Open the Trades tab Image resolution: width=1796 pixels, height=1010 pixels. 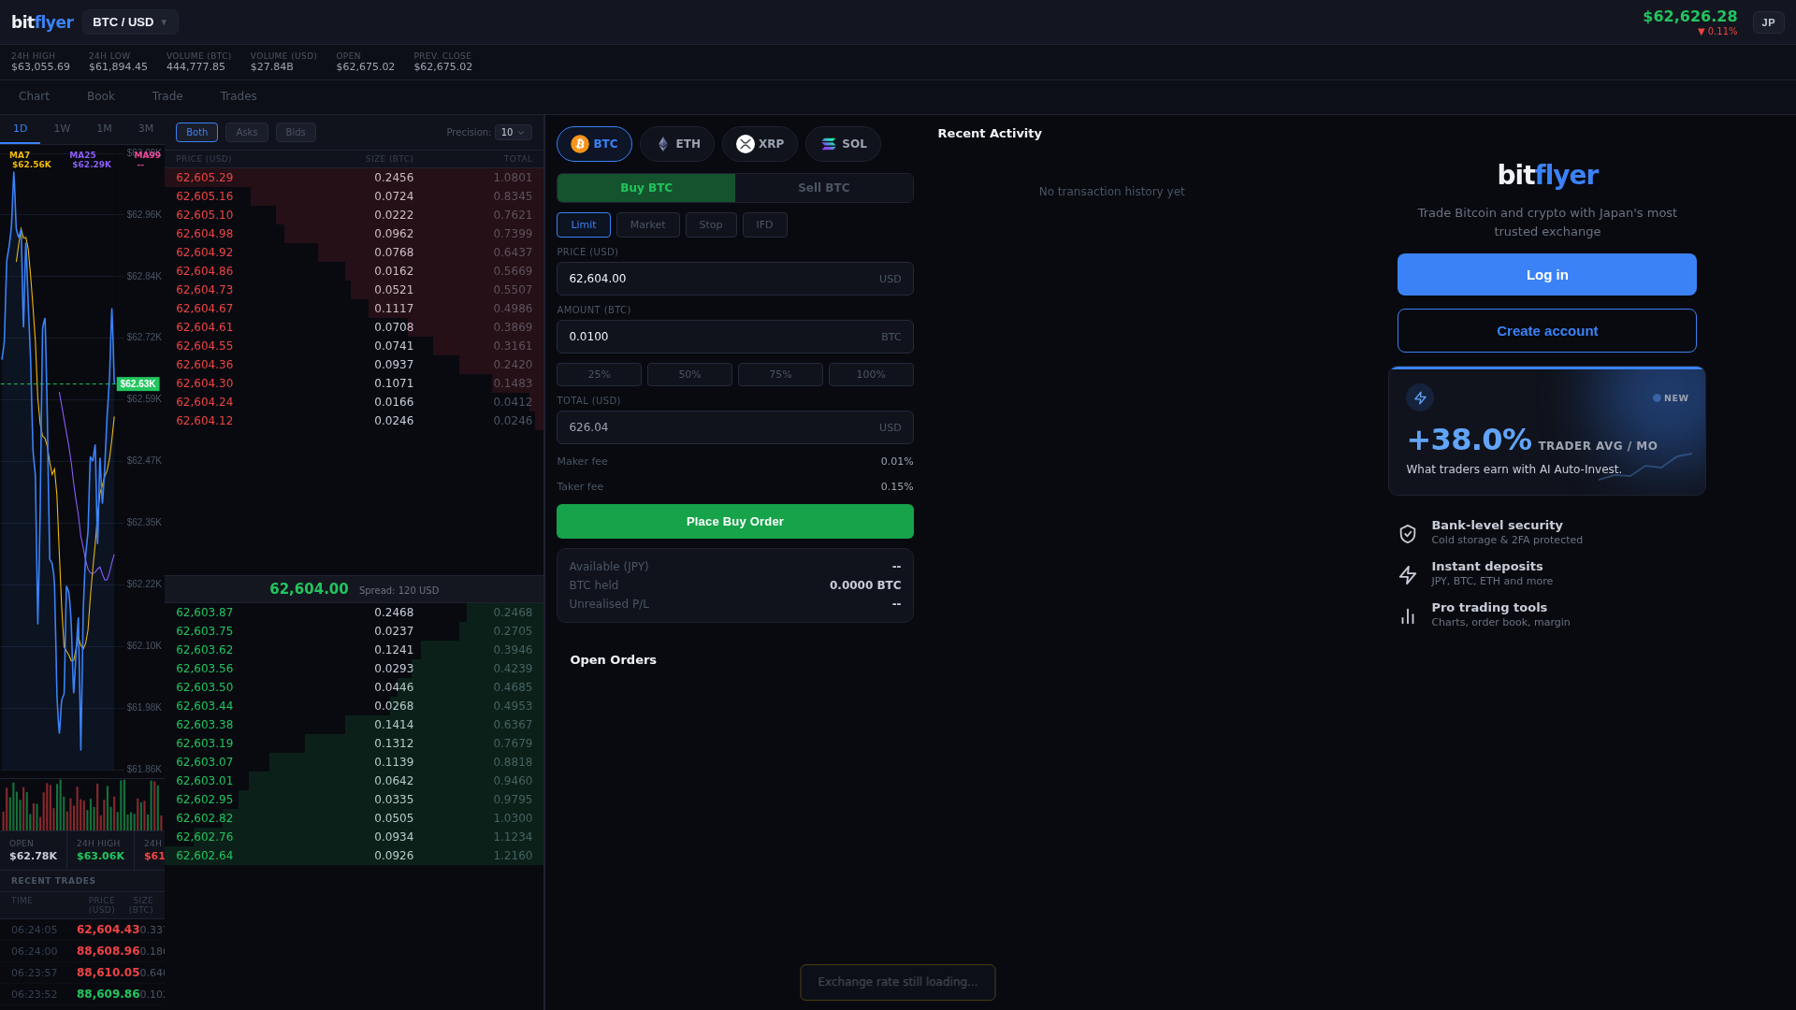pos(239,96)
